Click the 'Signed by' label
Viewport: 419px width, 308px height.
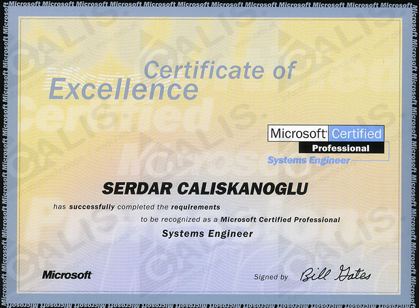(271, 277)
